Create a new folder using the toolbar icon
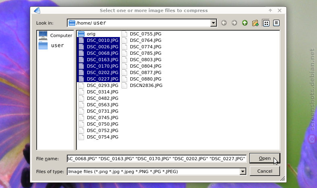Viewport: 317px width, 188px height. click(x=255, y=23)
